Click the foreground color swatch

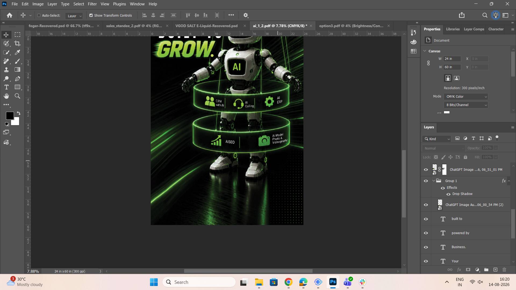point(10,116)
